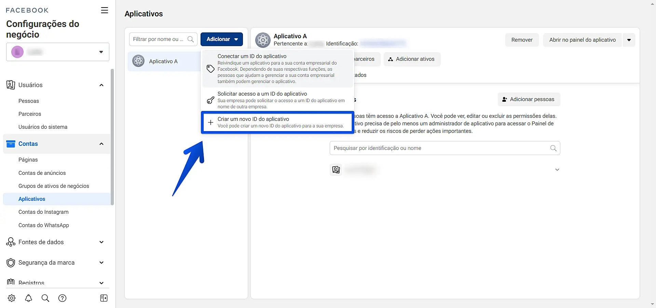This screenshot has height=308, width=656.
Task: Open the Adicionar dropdown button
Action: pos(222,39)
